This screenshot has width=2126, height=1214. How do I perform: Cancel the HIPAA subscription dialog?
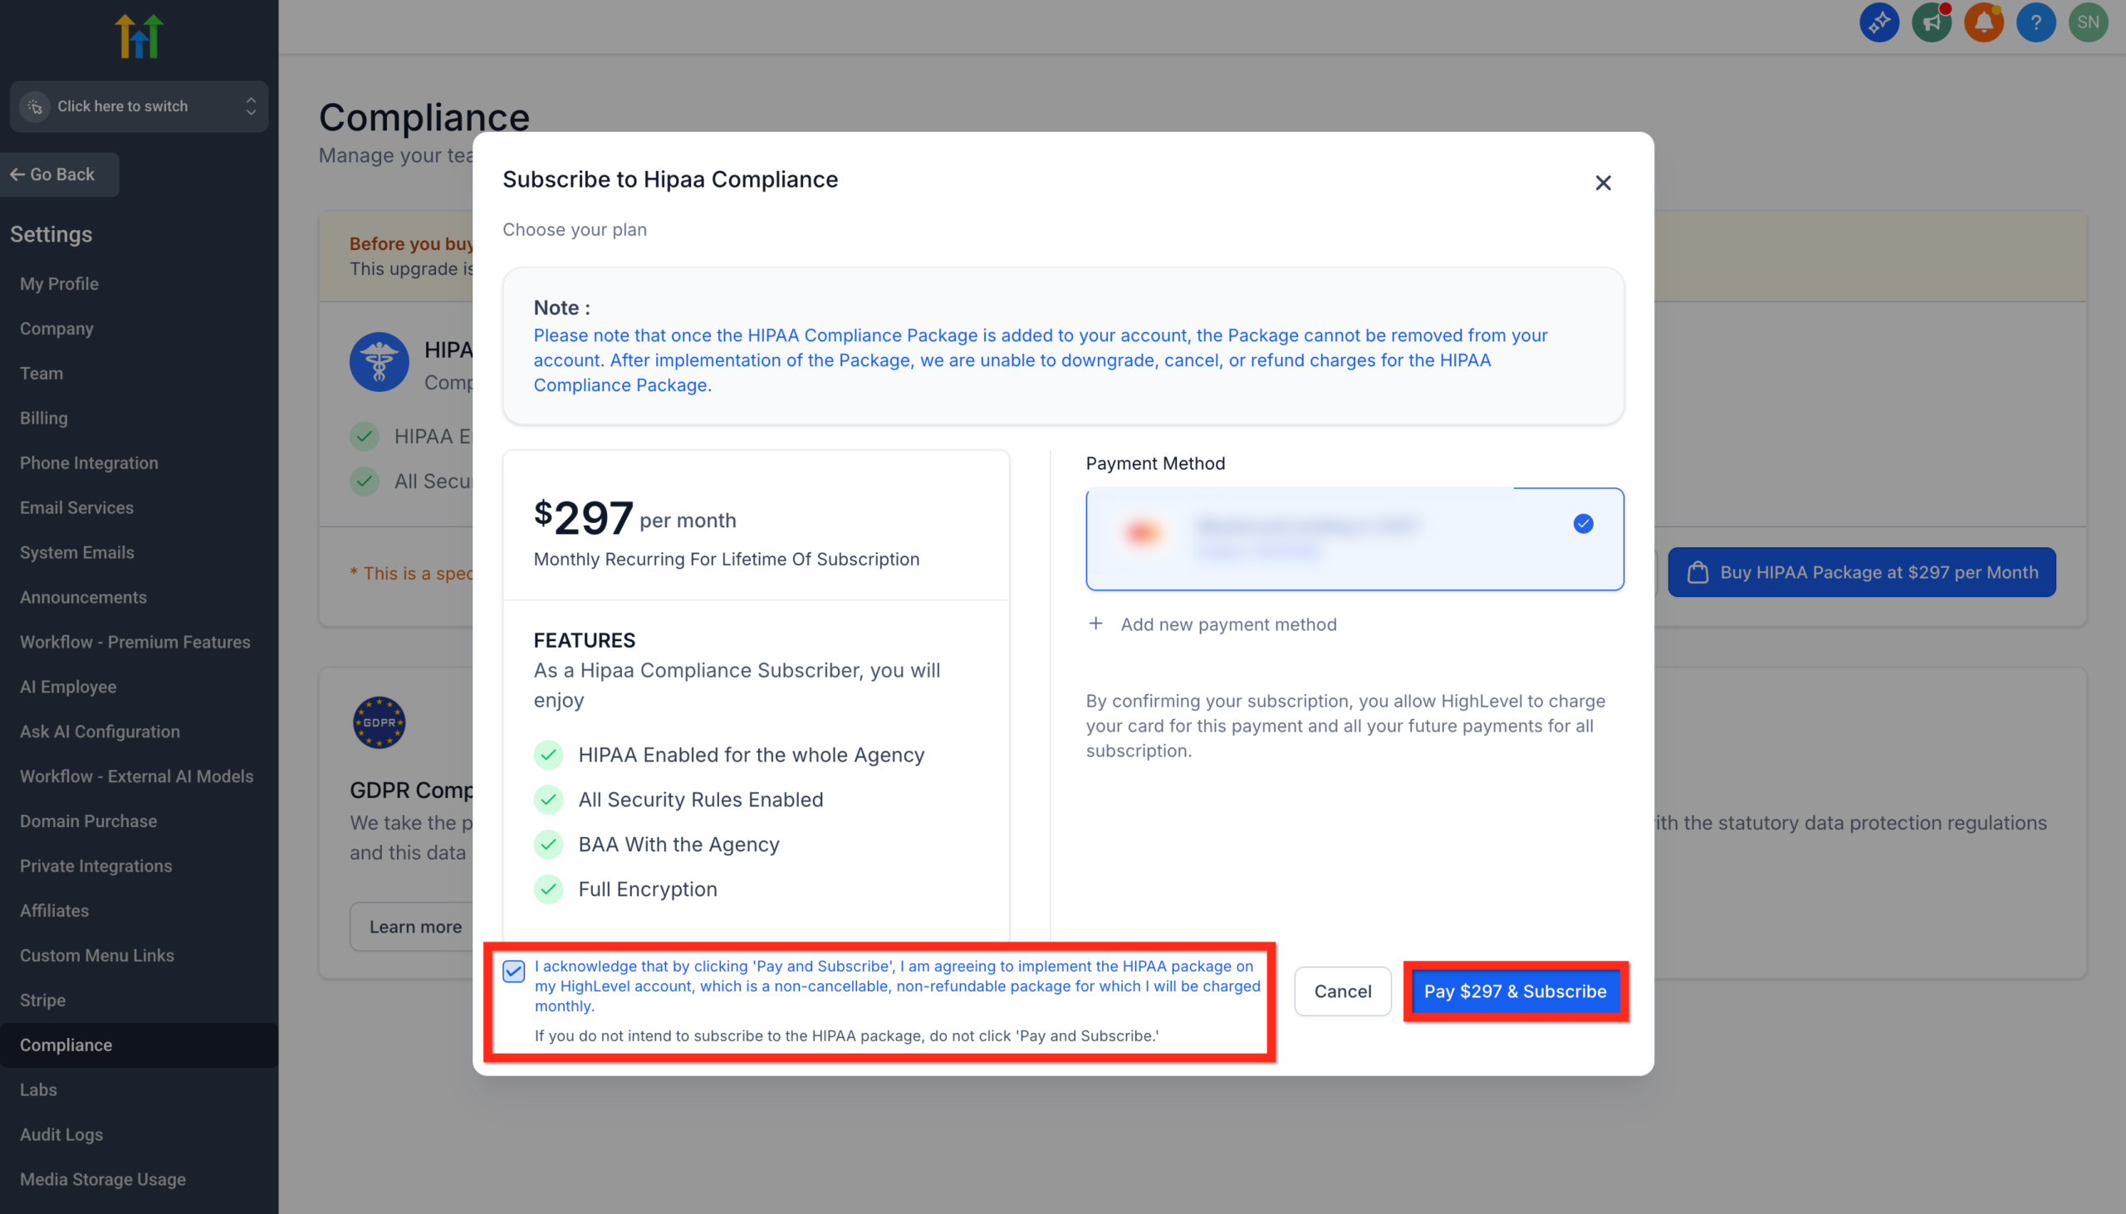pos(1342,991)
